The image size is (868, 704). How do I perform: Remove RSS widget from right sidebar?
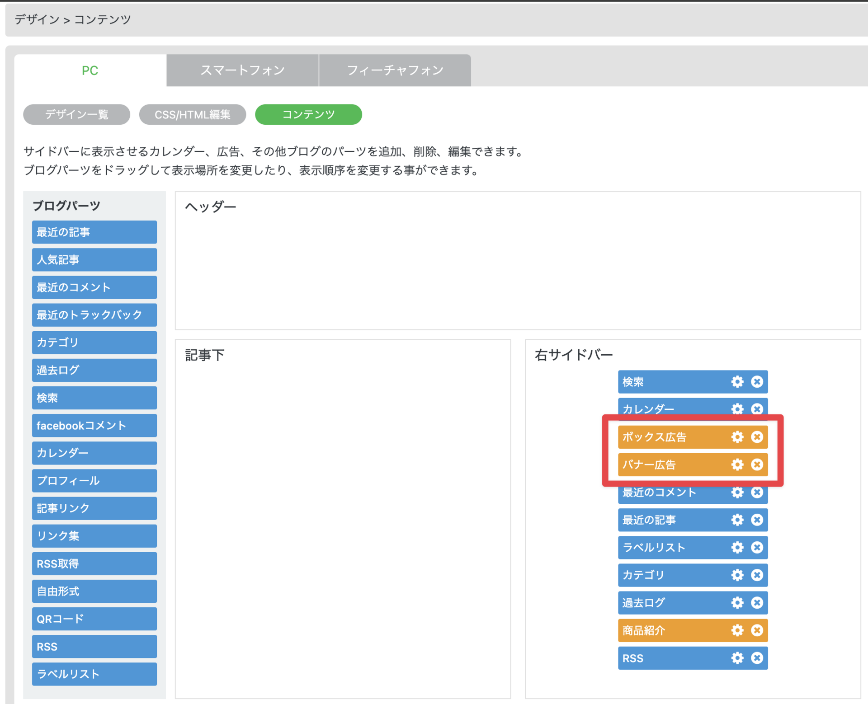(x=757, y=658)
